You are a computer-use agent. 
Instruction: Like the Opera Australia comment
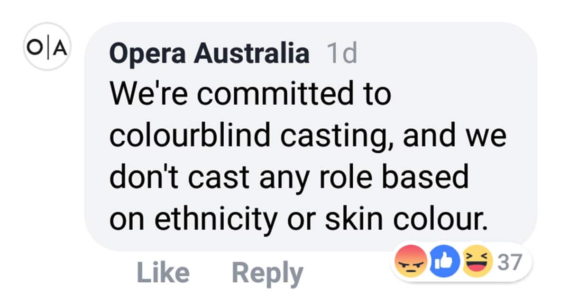click(x=163, y=273)
